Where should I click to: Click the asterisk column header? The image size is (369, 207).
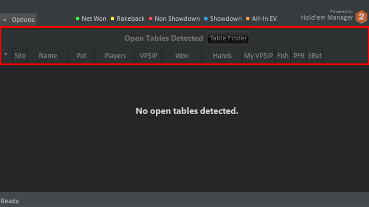tap(6, 55)
